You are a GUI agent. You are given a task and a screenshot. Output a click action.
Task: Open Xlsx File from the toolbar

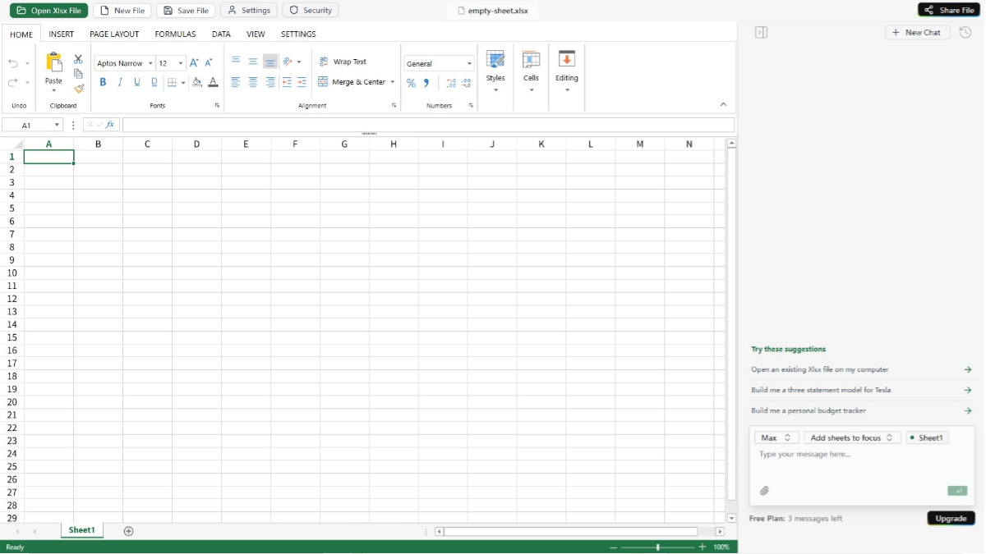pyautogui.click(x=48, y=11)
